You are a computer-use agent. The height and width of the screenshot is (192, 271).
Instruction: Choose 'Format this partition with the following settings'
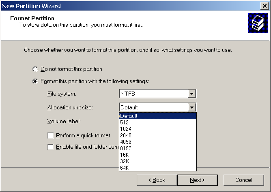tap(35, 81)
